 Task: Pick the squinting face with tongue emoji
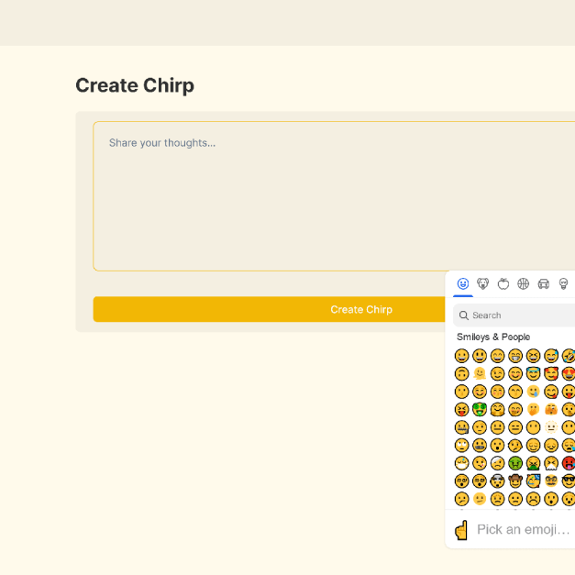(x=461, y=409)
